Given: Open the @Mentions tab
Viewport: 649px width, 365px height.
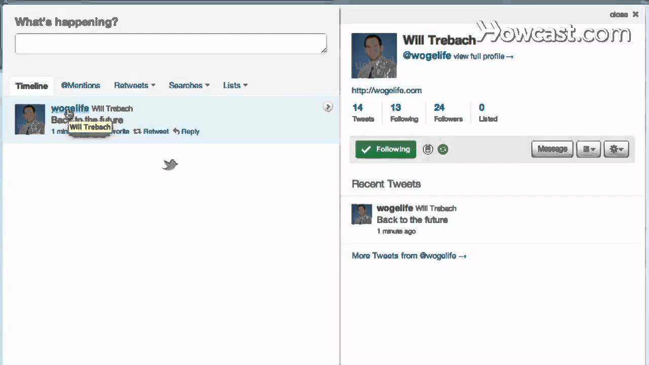Looking at the screenshot, I should [x=81, y=85].
